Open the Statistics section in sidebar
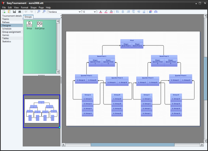Viewport: 208px width, 151px height. [x=7, y=41]
